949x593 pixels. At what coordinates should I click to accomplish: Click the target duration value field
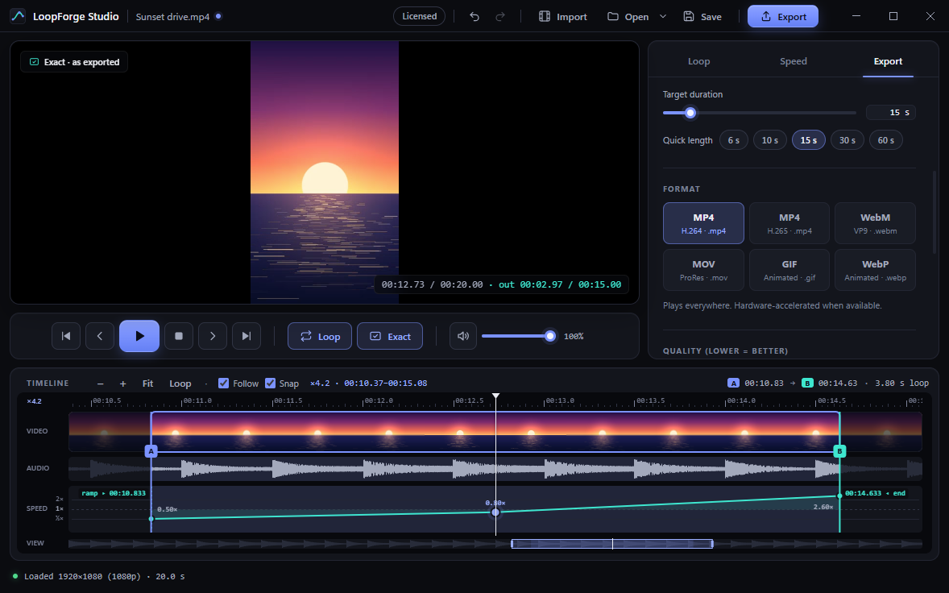coord(890,113)
